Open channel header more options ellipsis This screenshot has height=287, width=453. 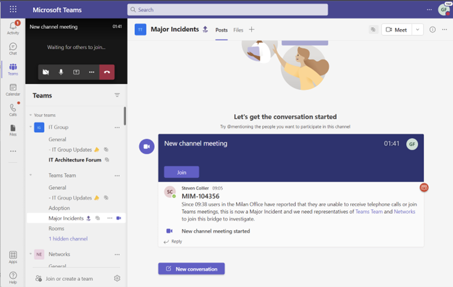(445, 30)
